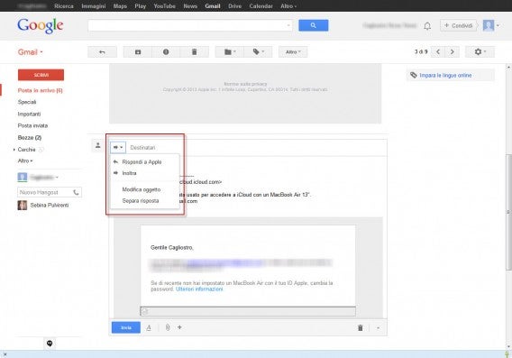Screen dimensions: 512x358
Task: Click the vertical page scrollbar
Action: click(x=508, y=212)
